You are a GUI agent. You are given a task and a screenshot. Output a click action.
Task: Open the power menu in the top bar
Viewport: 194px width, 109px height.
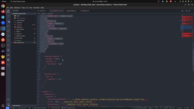pyautogui.click(x=192, y=1)
